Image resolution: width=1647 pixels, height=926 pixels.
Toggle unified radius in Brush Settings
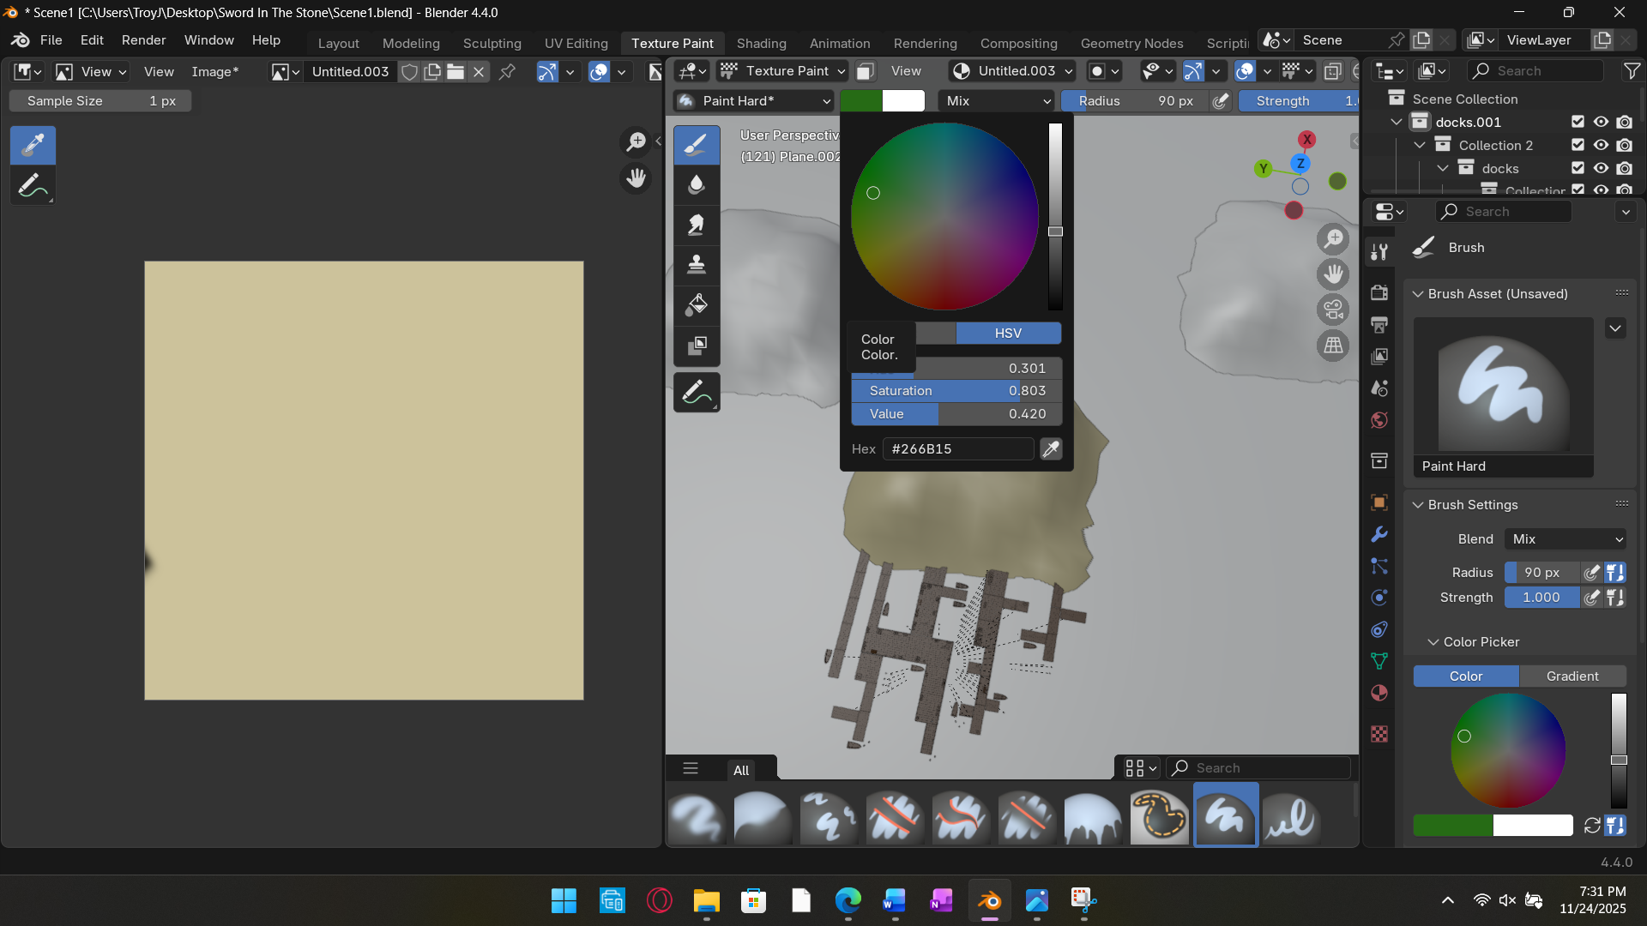pos(1615,573)
